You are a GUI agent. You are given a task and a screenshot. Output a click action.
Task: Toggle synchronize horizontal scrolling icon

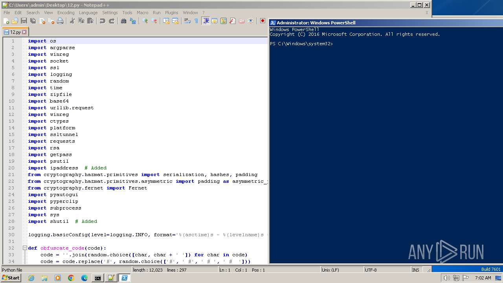coord(175,21)
